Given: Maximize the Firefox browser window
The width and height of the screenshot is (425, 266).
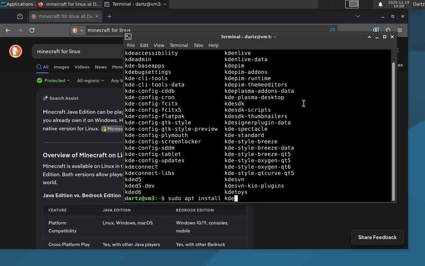Looking at the screenshot, I should (393, 16).
